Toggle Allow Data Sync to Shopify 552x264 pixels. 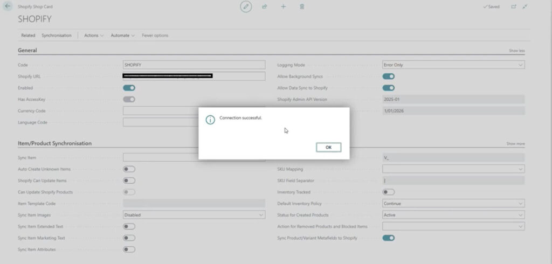tap(388, 88)
